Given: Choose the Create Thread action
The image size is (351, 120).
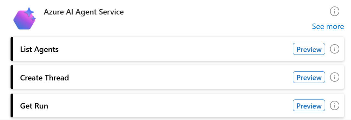Looking at the screenshot, I should [x=177, y=77].
